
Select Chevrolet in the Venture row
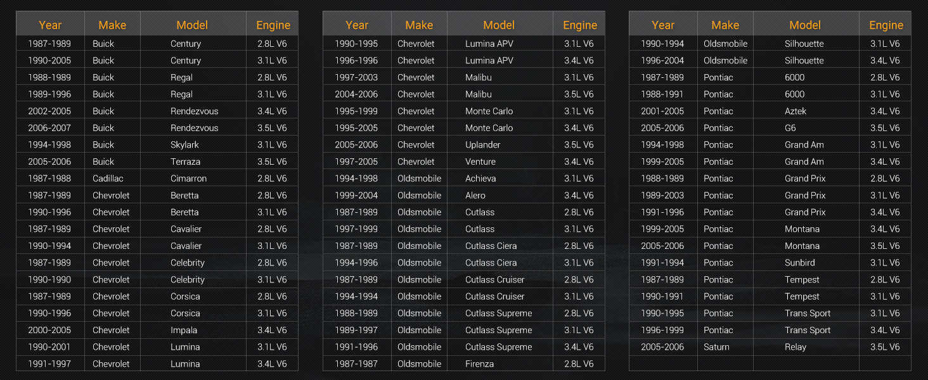[416, 161]
